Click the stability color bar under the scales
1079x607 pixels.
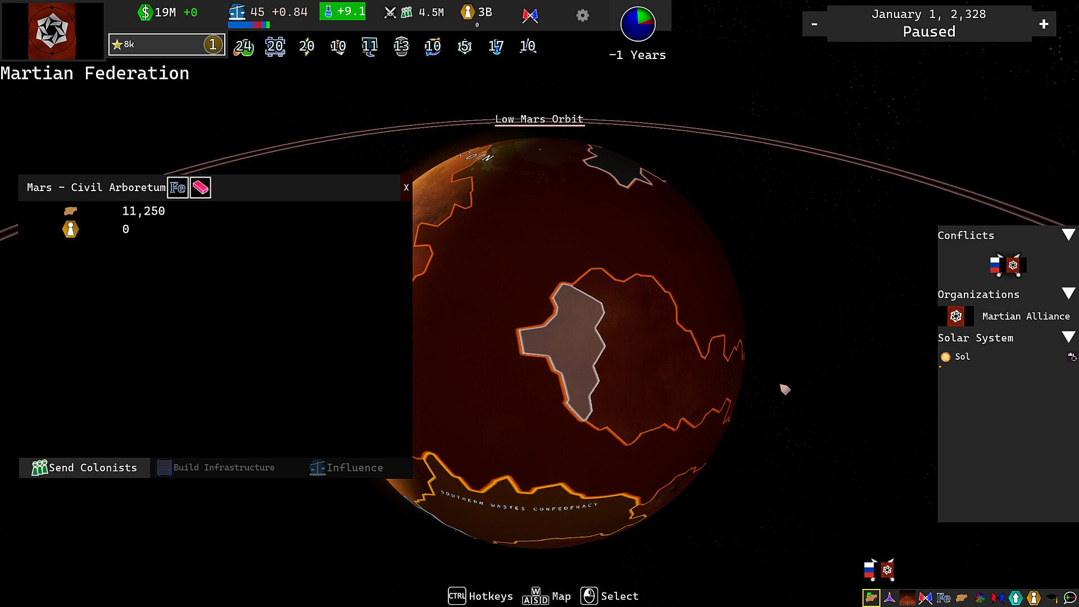tap(248, 25)
